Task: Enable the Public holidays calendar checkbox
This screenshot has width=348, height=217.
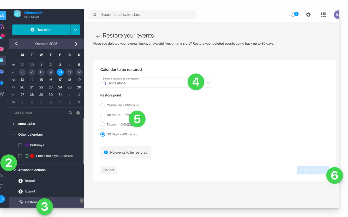Action: (x=20, y=156)
